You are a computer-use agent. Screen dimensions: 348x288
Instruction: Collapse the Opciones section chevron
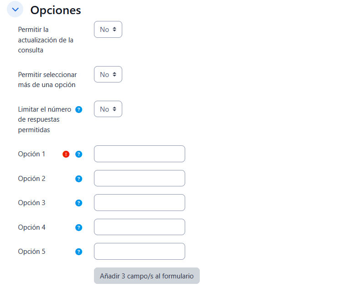click(x=15, y=10)
